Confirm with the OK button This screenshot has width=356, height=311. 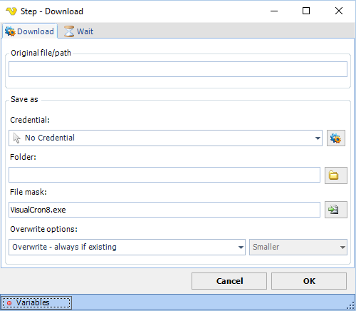point(309,281)
